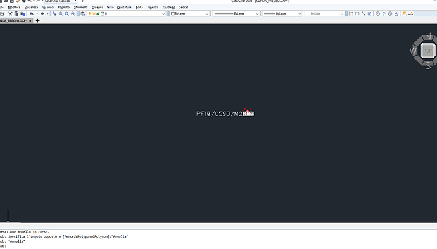Open the Modifica menu
The height and width of the screenshot is (249, 437).
(14, 7)
